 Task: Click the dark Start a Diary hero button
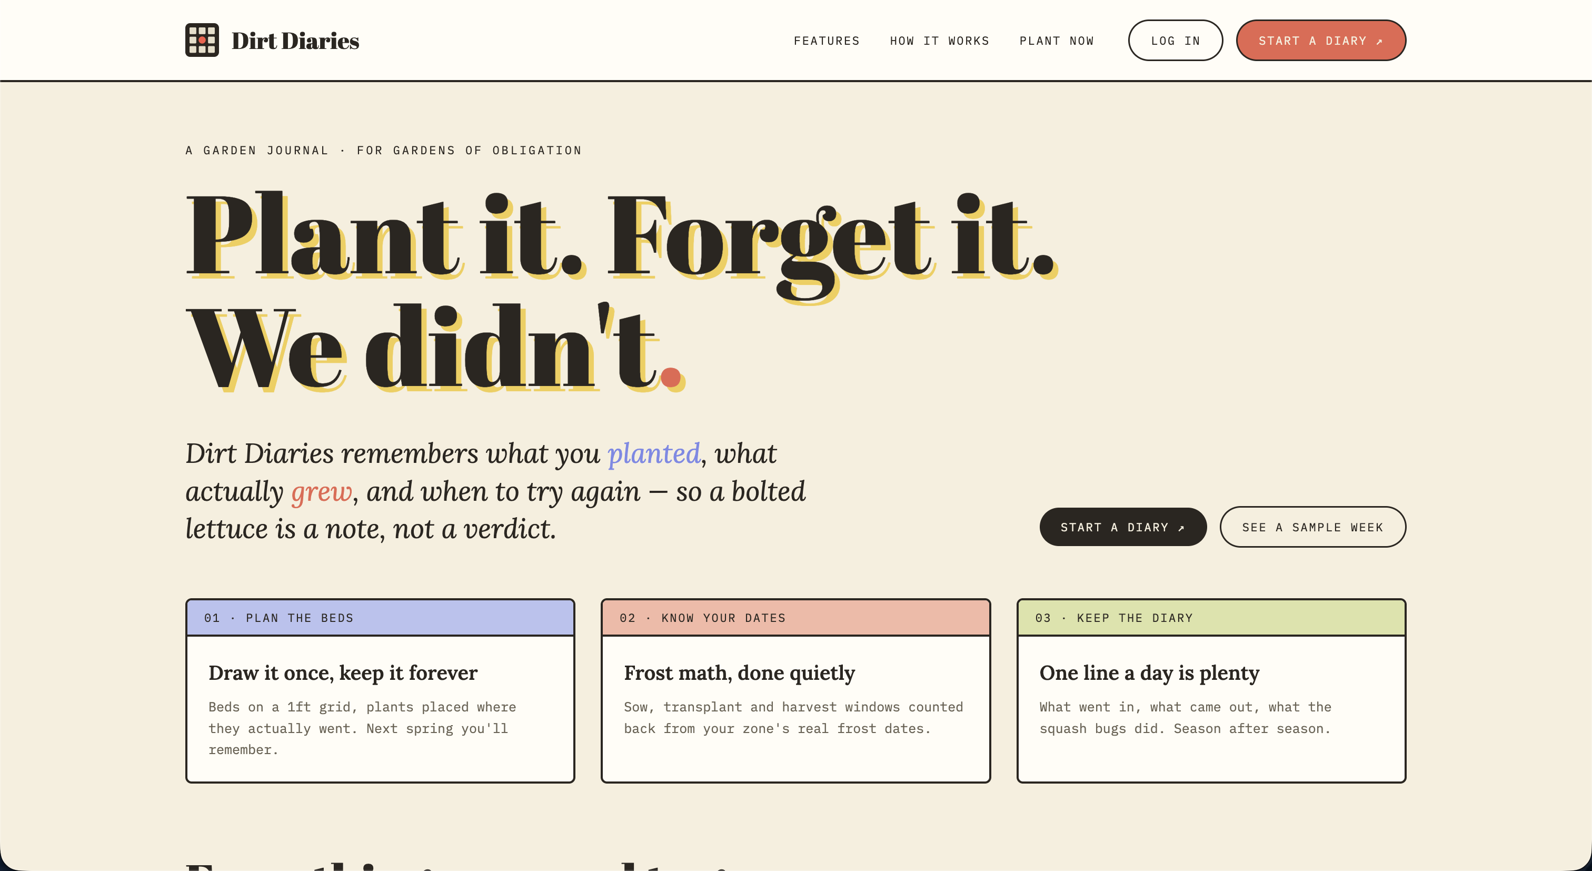pos(1122,527)
